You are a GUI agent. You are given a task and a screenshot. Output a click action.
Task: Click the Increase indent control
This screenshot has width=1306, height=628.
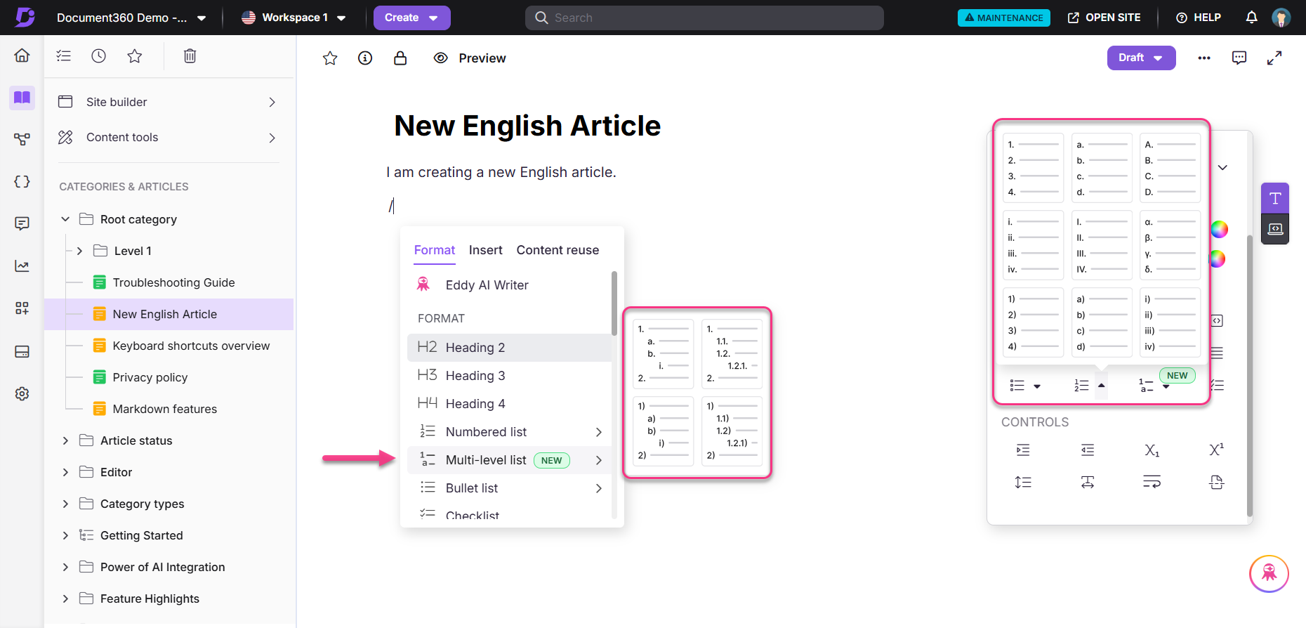(1023, 450)
